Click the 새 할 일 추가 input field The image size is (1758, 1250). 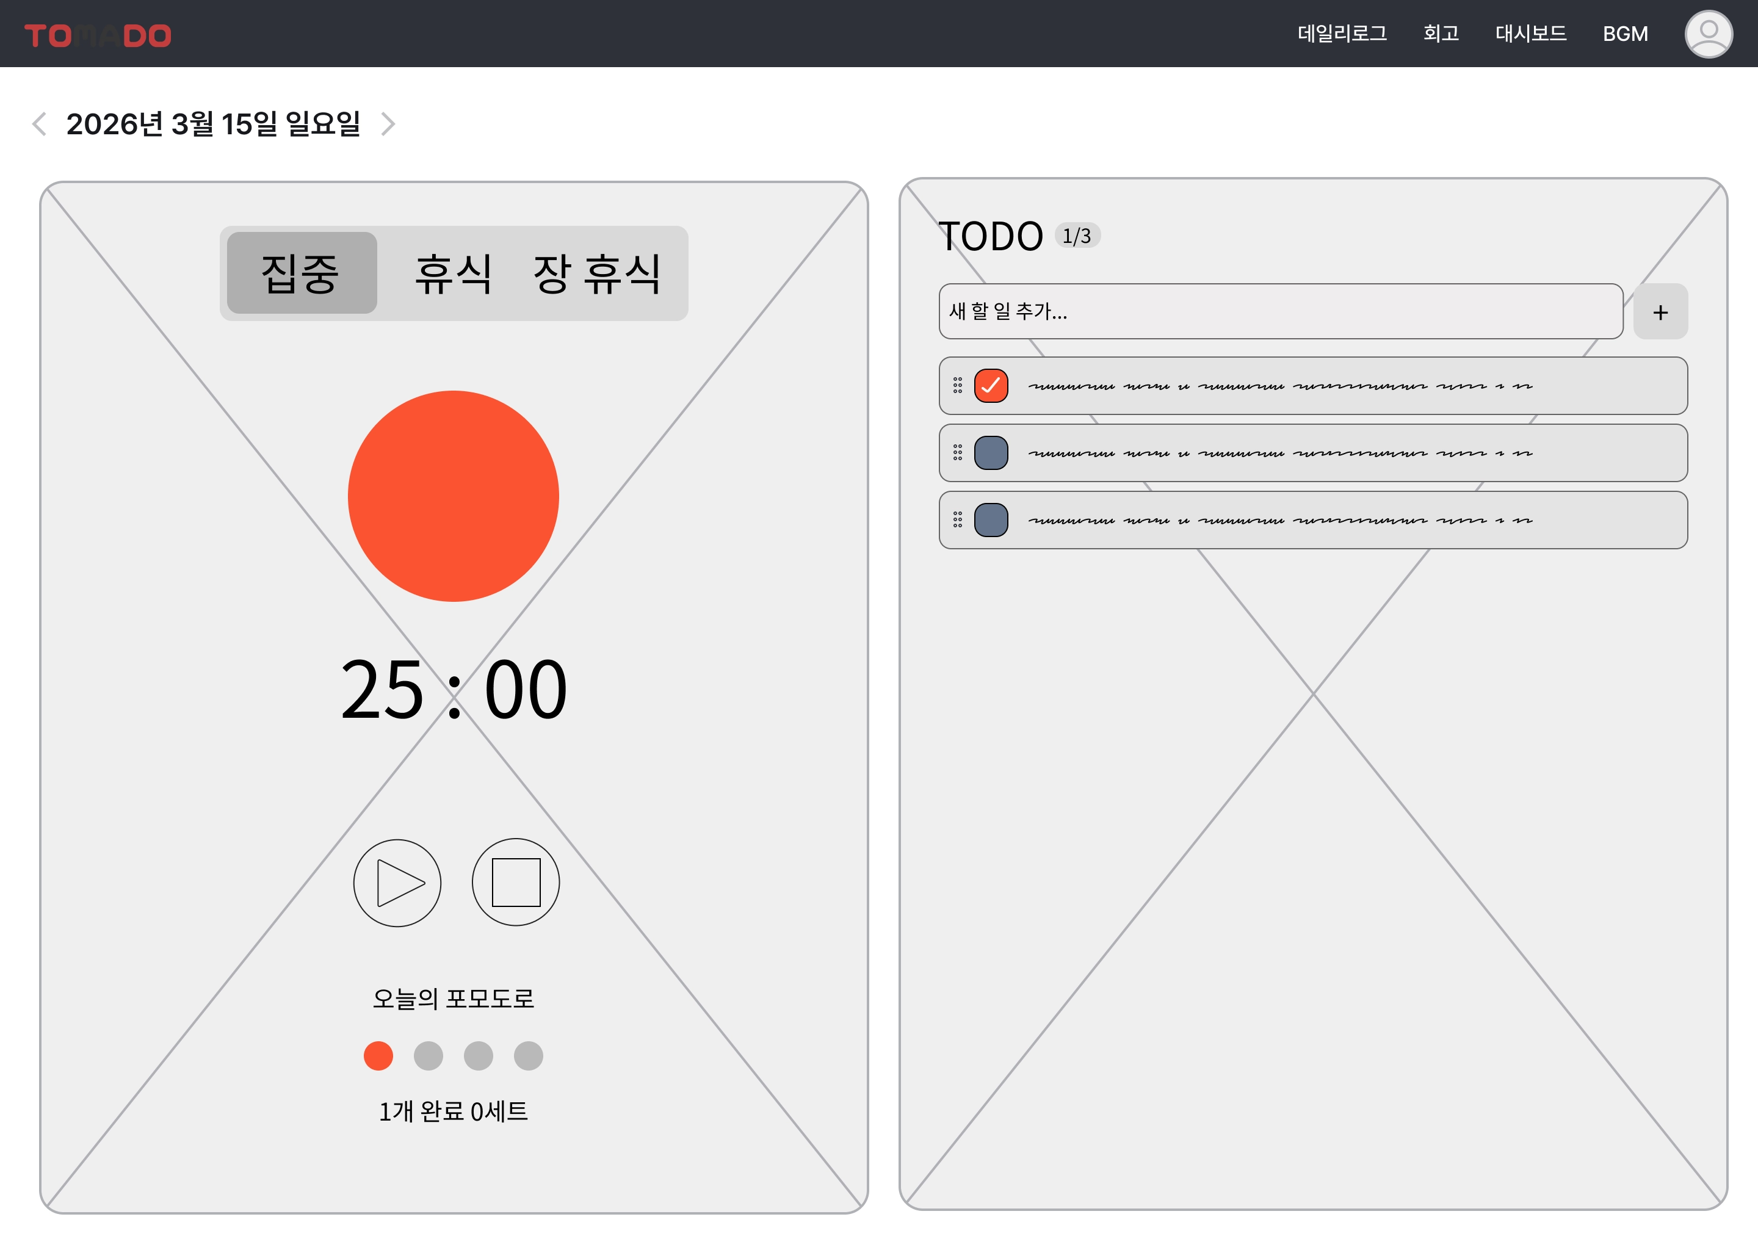(1280, 312)
